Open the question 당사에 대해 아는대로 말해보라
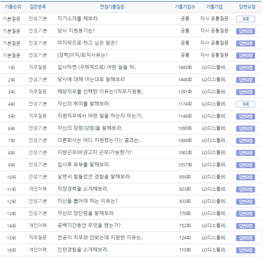The width and height of the screenshot is (263, 258). (x=91, y=79)
